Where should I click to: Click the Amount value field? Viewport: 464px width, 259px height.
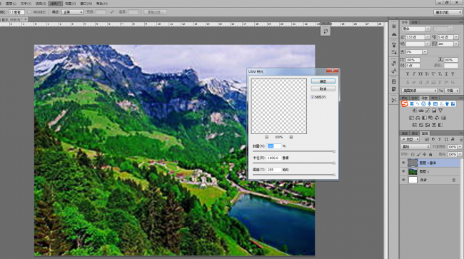pos(273,146)
